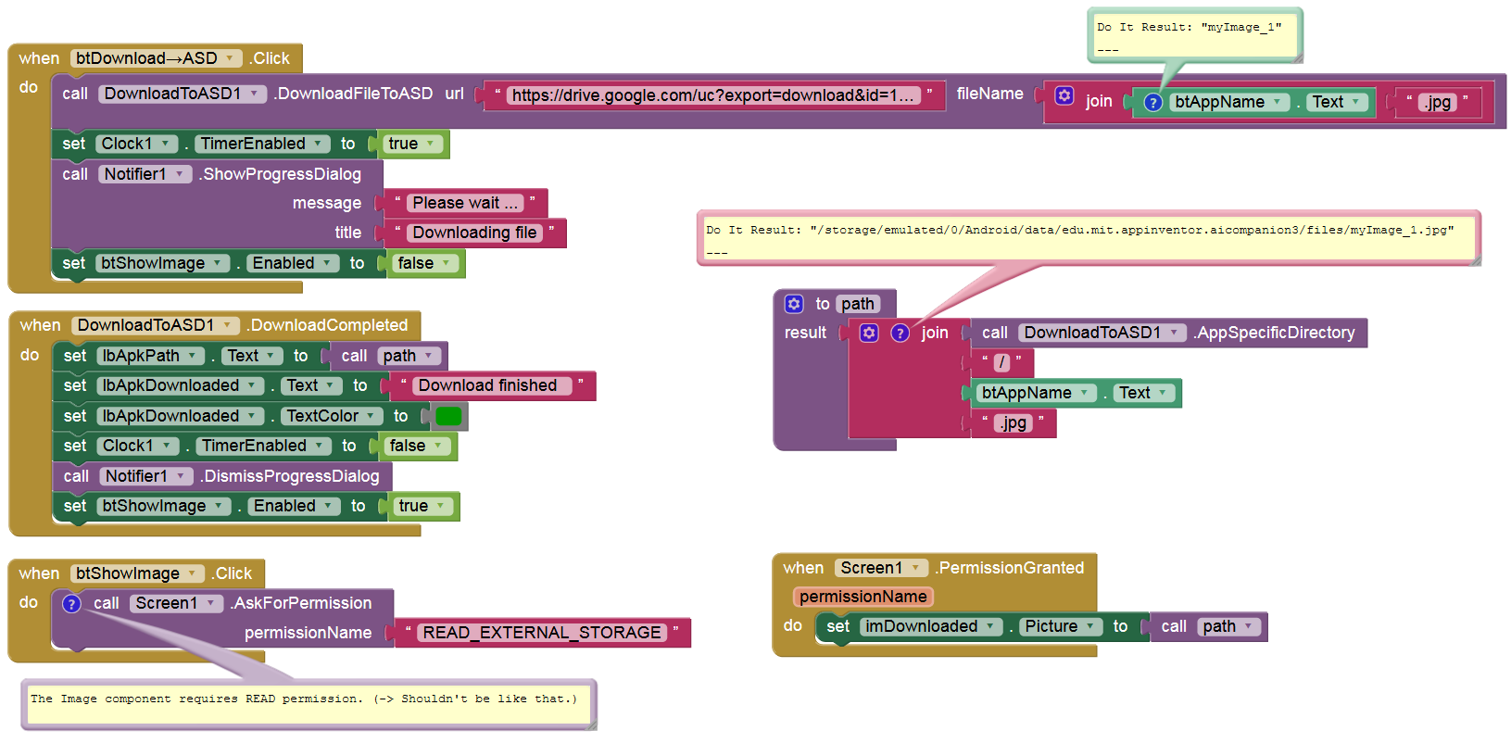Image resolution: width=1511 pixels, height=743 pixels.
Task: Select the DismissProgressDialog method label
Action: (x=290, y=476)
